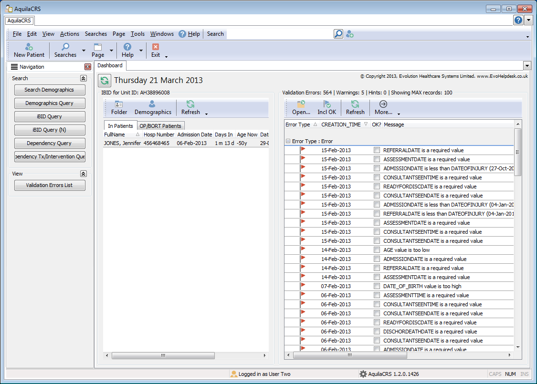Open the CREATION_TIME column filter arrow
Screen dimensions: 537x384
(367, 124)
